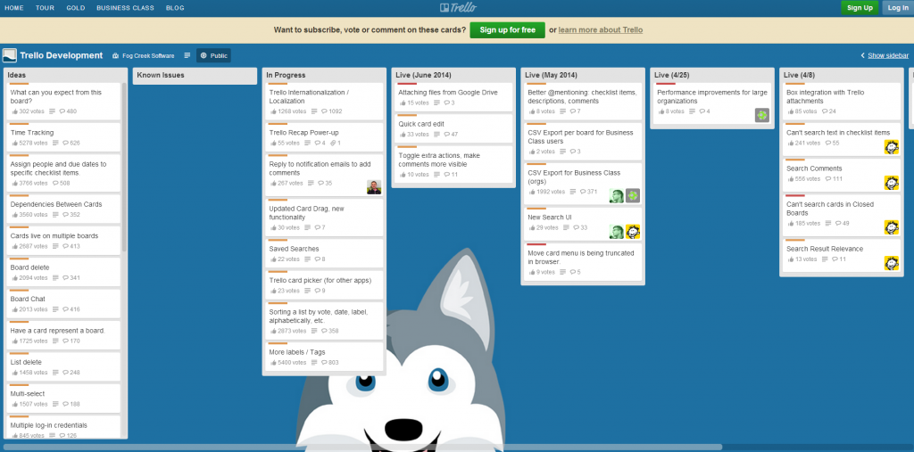Screen dimensions: 914x452
Task: Click the Trello logo in header
Action: coord(457,8)
